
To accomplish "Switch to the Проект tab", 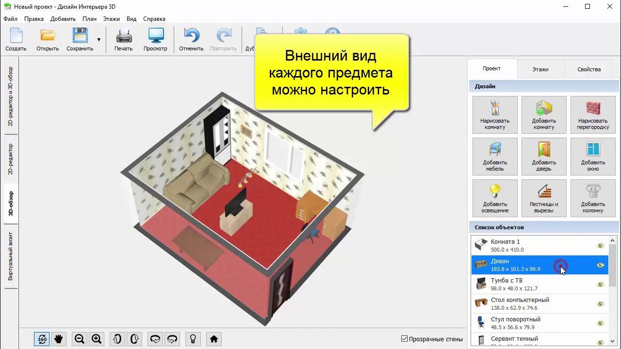I will 492,68.
